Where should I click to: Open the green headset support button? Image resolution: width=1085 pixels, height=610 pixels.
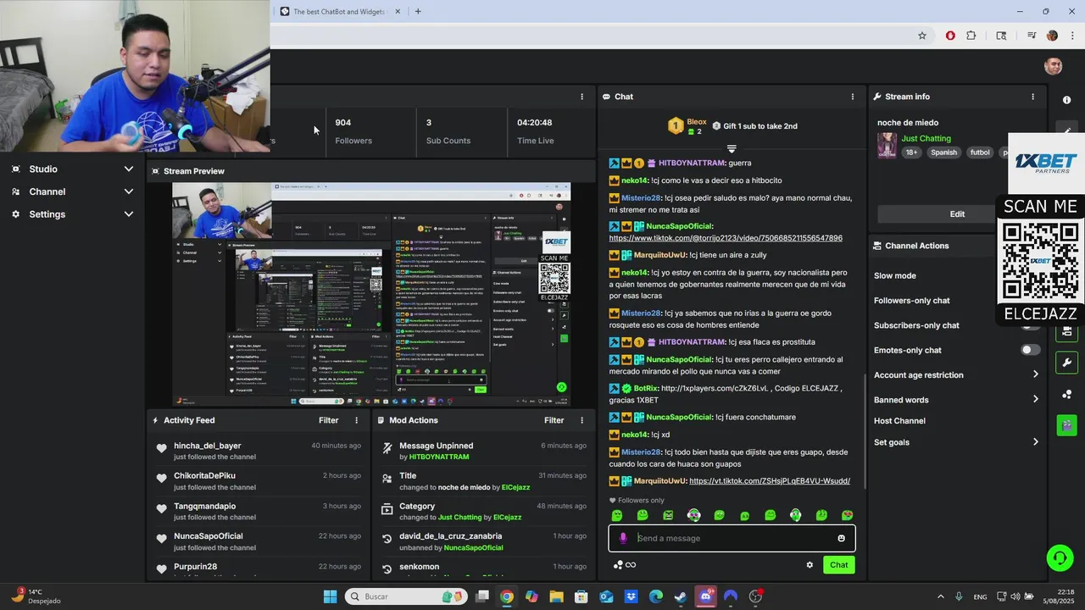tap(1060, 557)
